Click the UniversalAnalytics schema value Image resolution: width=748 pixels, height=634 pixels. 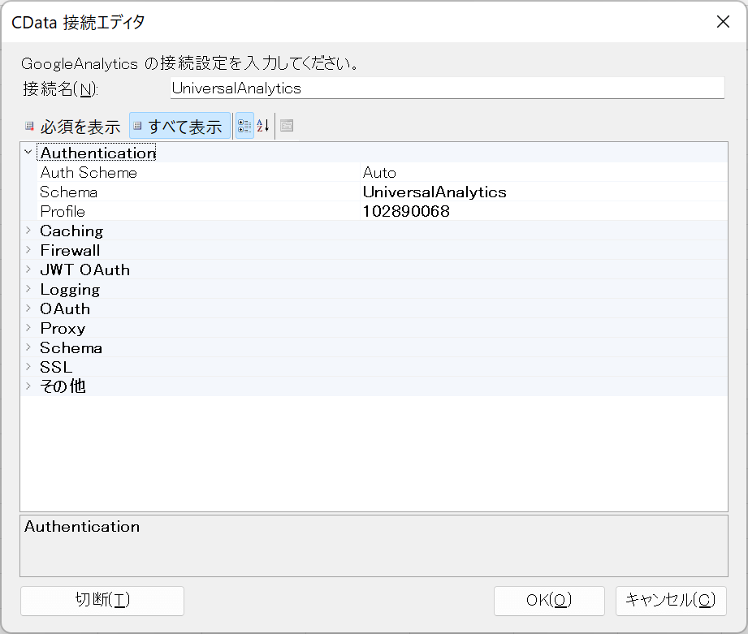(435, 192)
